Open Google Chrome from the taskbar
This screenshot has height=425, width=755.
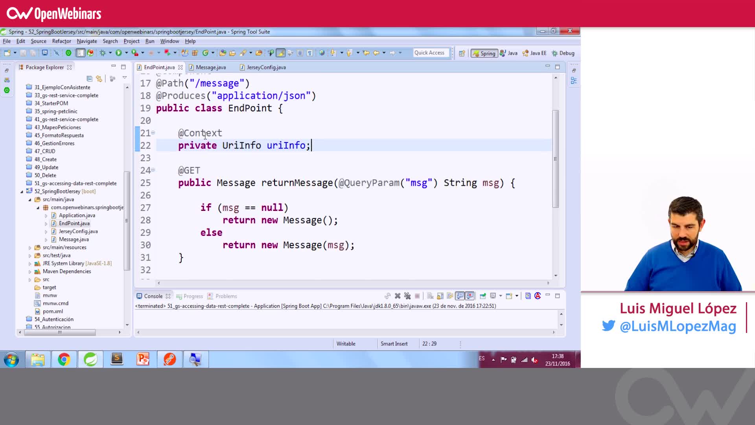point(64,359)
